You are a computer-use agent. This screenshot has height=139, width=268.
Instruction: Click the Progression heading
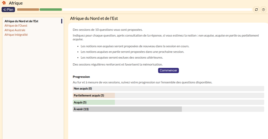click(81, 77)
